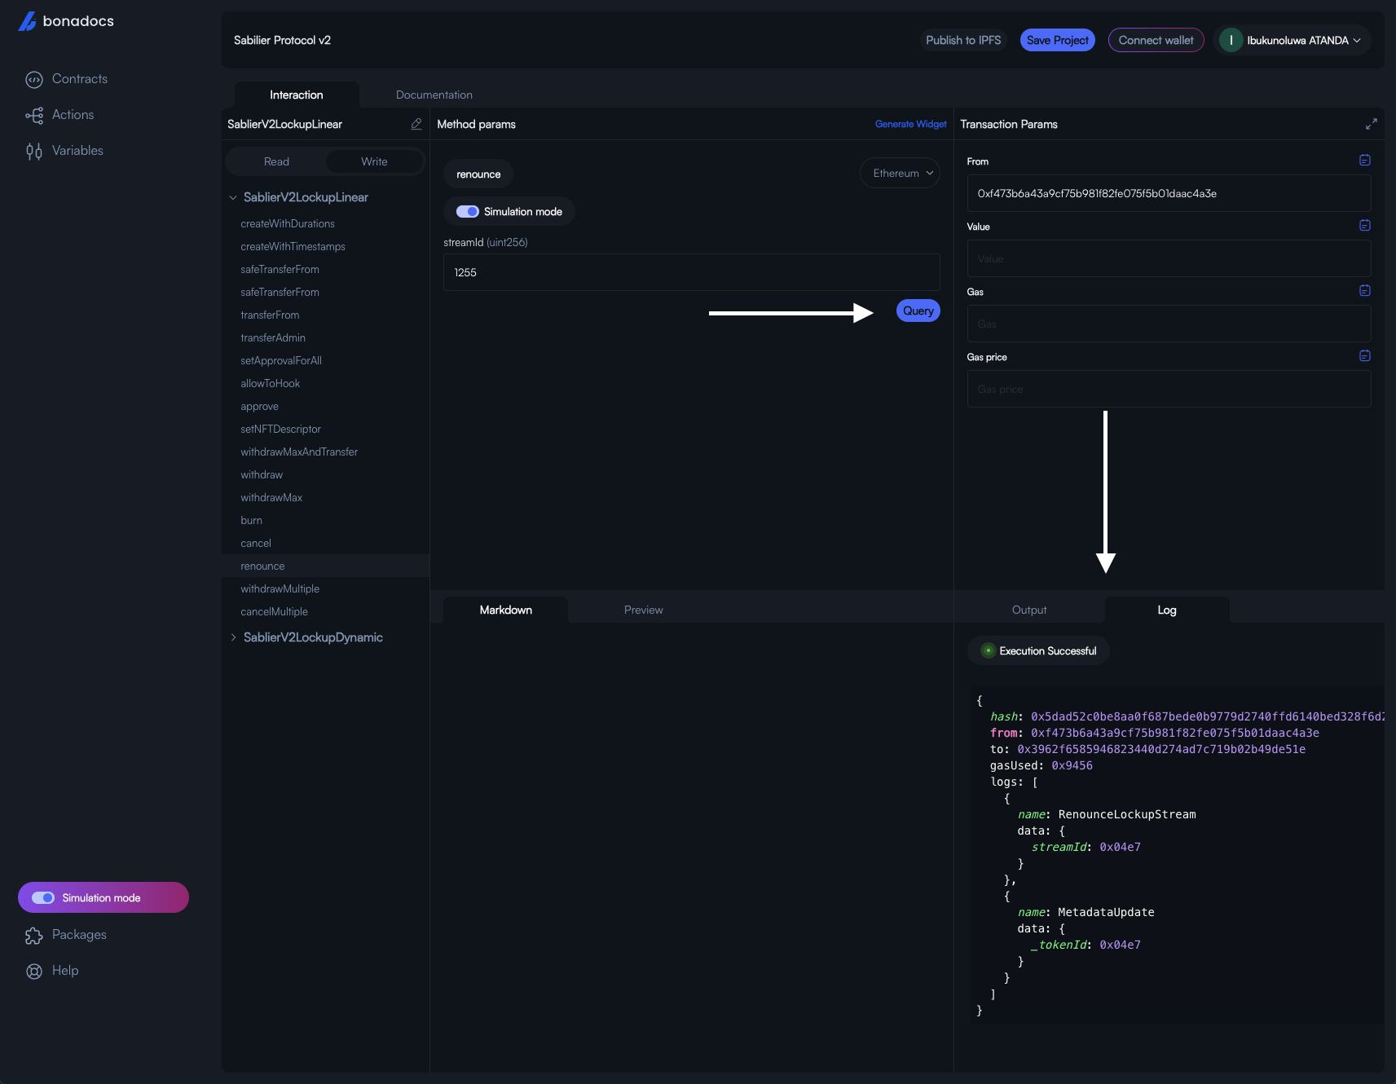Open Preview tab
Screen dimensions: 1396x1084
pos(643,610)
